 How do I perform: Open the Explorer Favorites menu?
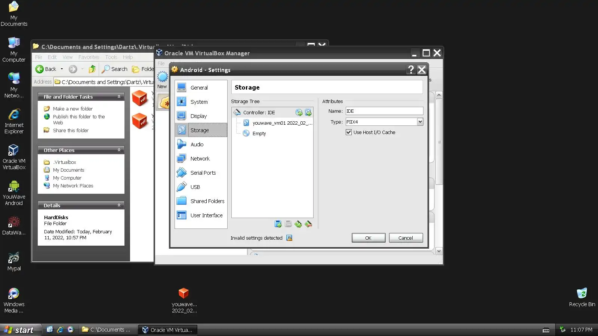[x=89, y=57]
